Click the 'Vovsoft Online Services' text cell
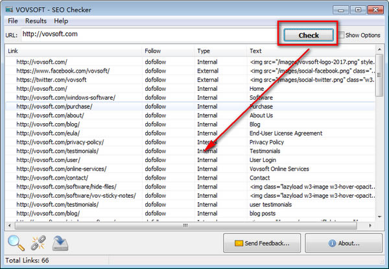Image resolution: width=389 pixels, height=269 pixels. click(x=279, y=169)
